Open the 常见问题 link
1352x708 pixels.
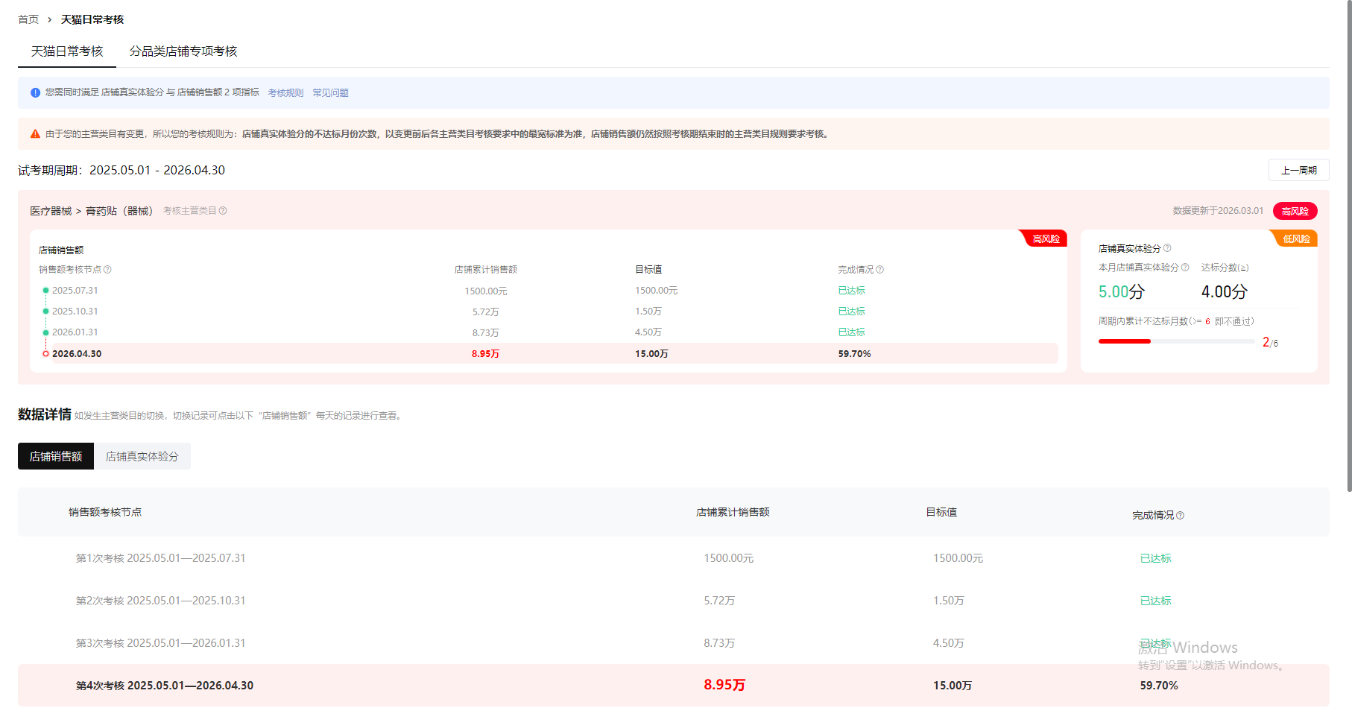pyautogui.click(x=330, y=93)
